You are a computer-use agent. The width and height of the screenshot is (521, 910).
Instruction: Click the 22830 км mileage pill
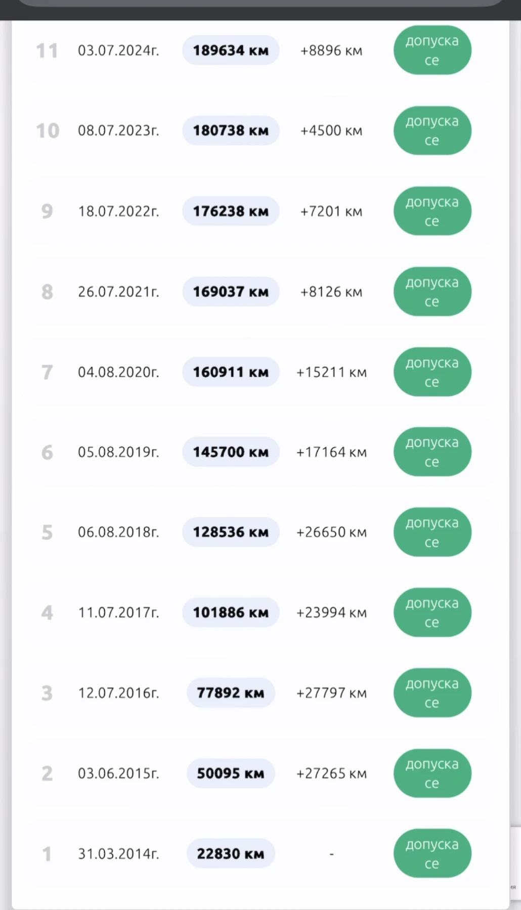[231, 853]
